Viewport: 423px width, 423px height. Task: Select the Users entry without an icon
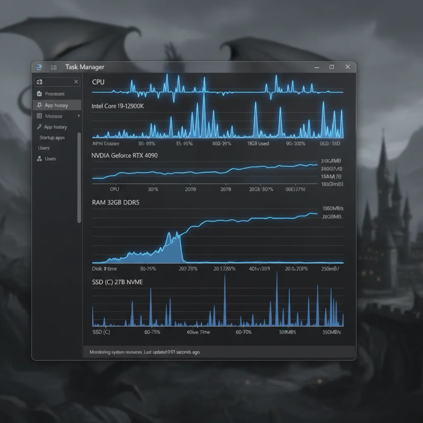(44, 148)
